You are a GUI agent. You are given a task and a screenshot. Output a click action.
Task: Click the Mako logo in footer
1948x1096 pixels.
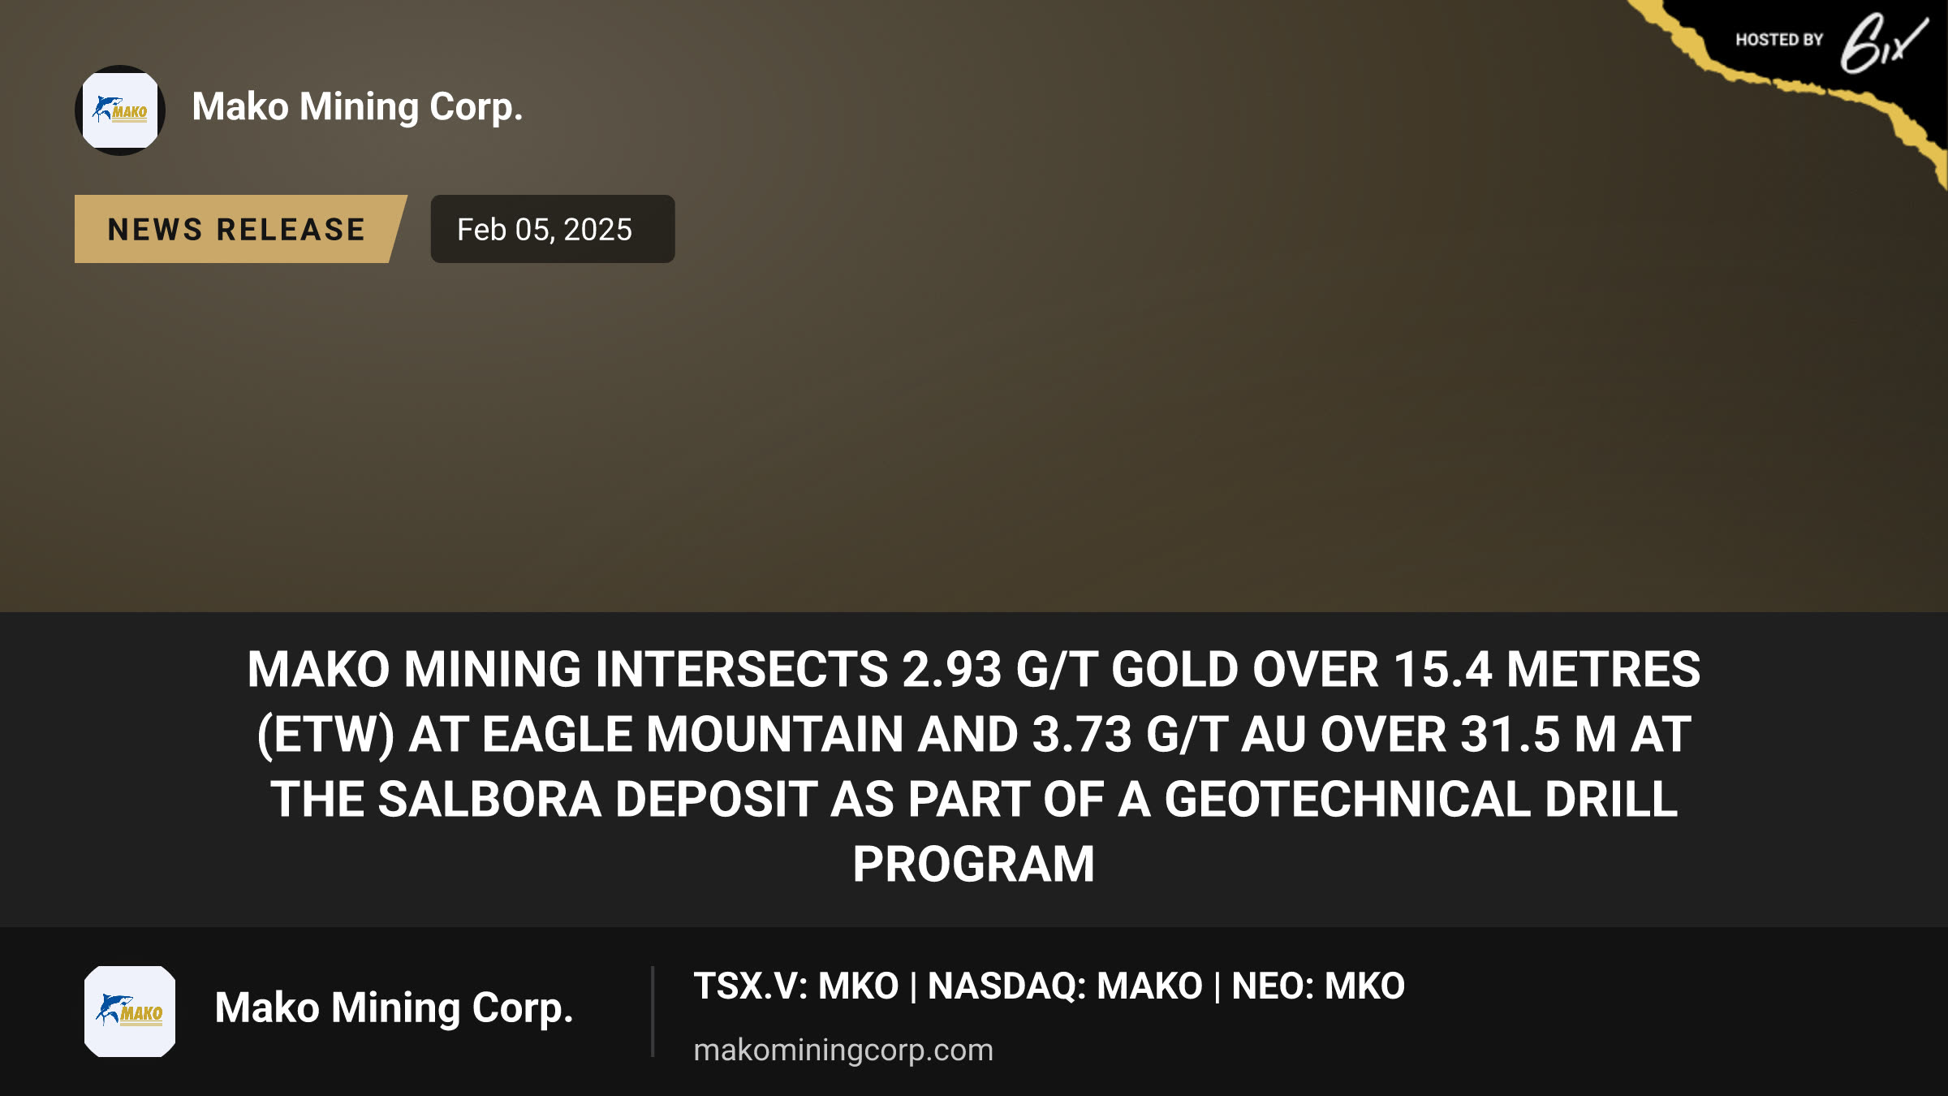coord(130,1012)
